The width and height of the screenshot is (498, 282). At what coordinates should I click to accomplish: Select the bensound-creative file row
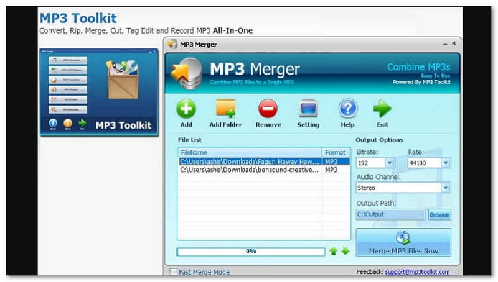coord(264,170)
